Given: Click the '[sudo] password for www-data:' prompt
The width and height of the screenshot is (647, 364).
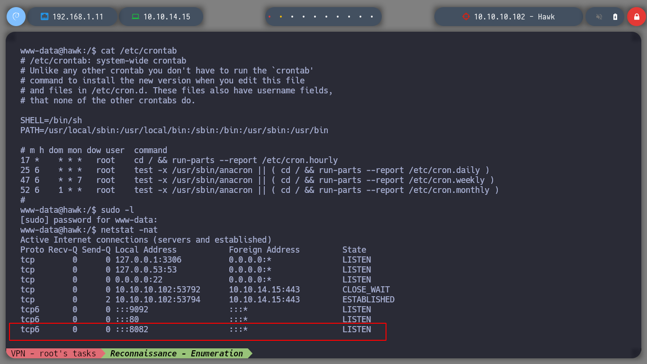Looking at the screenshot, I should 89,220.
